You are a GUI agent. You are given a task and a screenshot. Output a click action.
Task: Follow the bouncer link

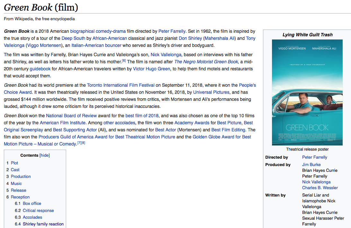(x=113, y=45)
